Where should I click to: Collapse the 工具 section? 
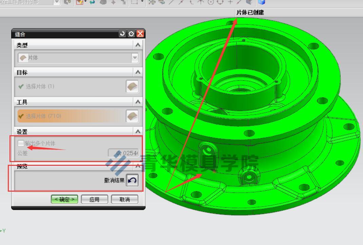point(138,102)
